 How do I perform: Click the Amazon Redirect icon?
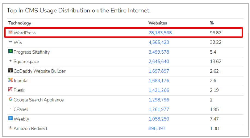[10, 128]
